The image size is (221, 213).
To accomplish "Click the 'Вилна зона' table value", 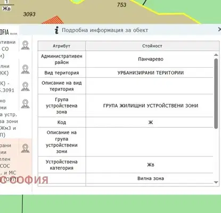I will (x=151, y=178).
